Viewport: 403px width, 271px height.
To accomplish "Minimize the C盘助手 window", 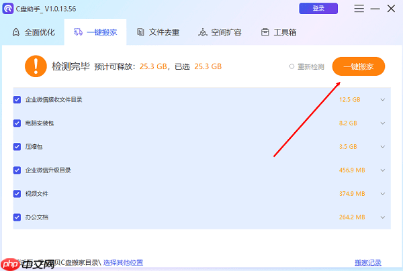I will pos(375,9).
